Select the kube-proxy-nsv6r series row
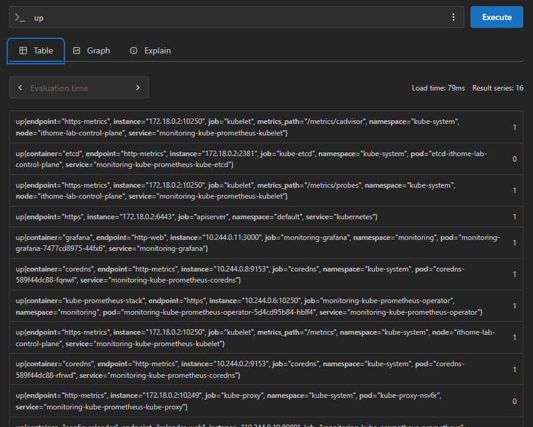The image size is (533, 427). pos(266,401)
